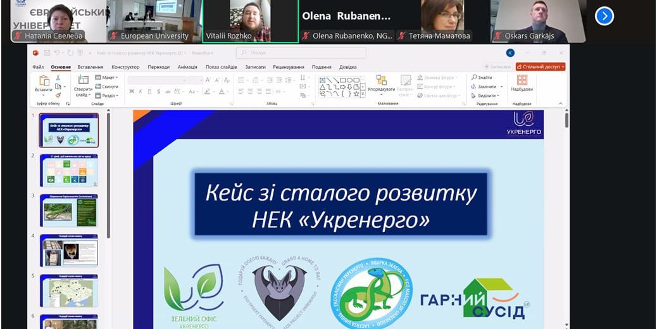Open the Файл menu
Viewport: 657px width, 329px height.
coord(38,67)
